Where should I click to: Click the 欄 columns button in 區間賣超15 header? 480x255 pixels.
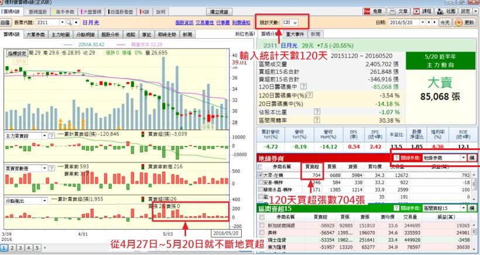click(x=472, y=208)
